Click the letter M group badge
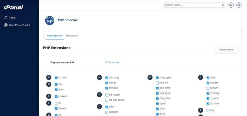 point(99,77)
